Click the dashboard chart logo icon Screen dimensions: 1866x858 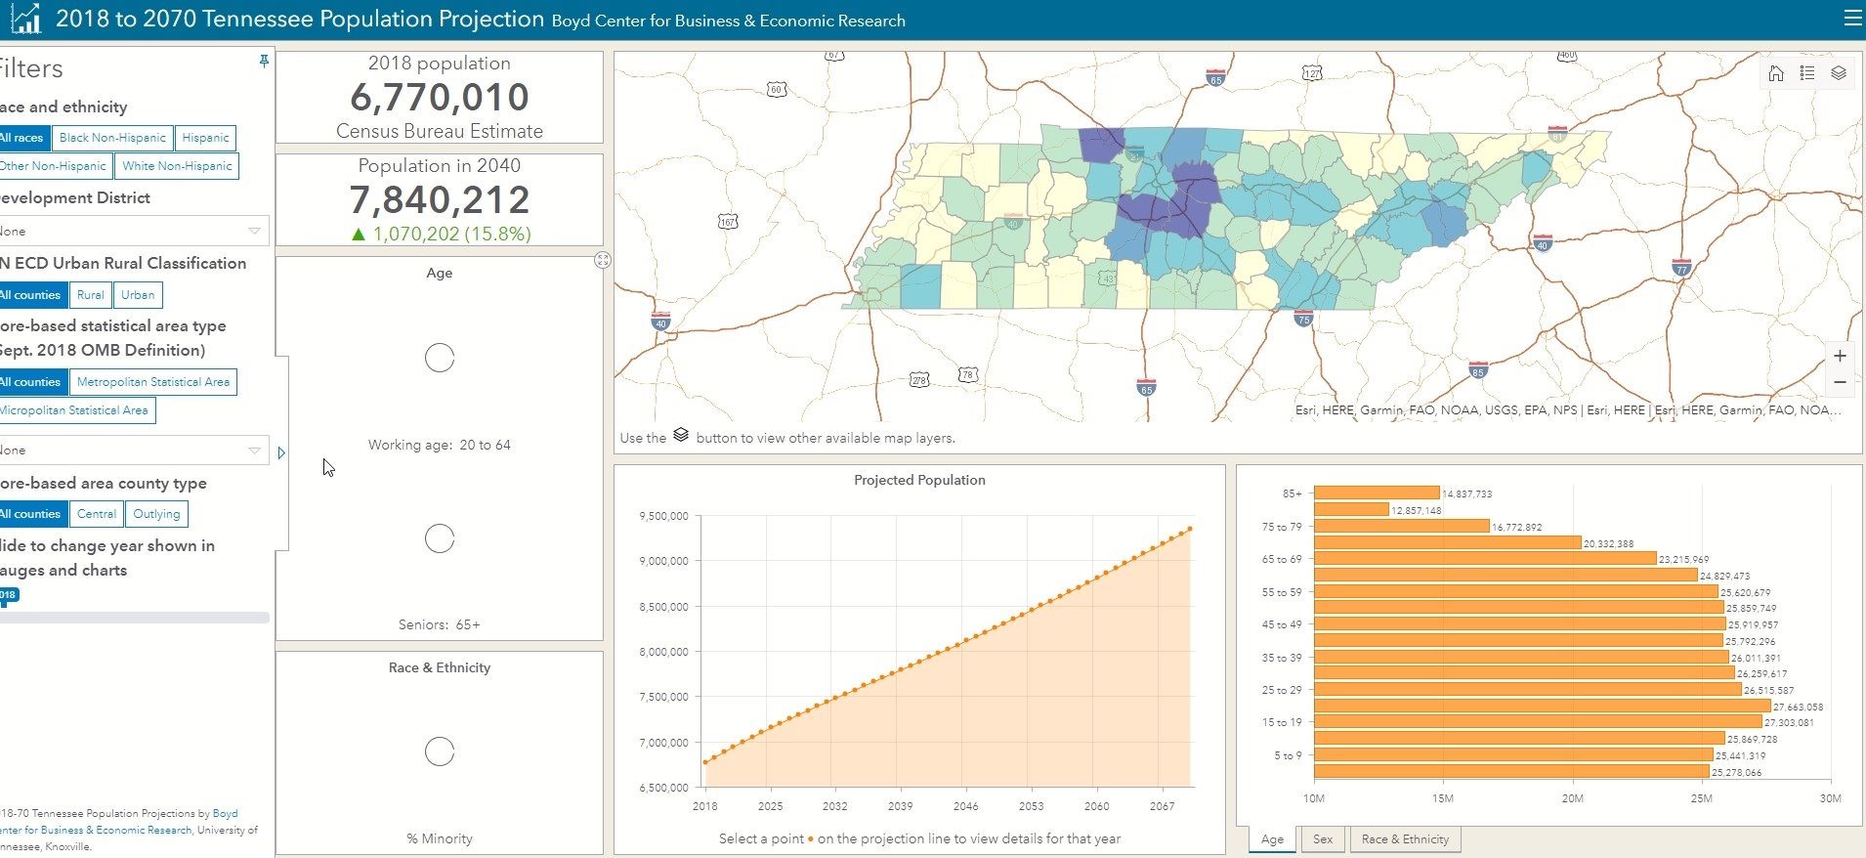tap(26, 19)
